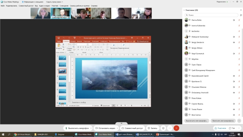Click the chevron handle above the control bar
Image resolution: width=243 pixels, height=137 pixels.
[121, 123]
